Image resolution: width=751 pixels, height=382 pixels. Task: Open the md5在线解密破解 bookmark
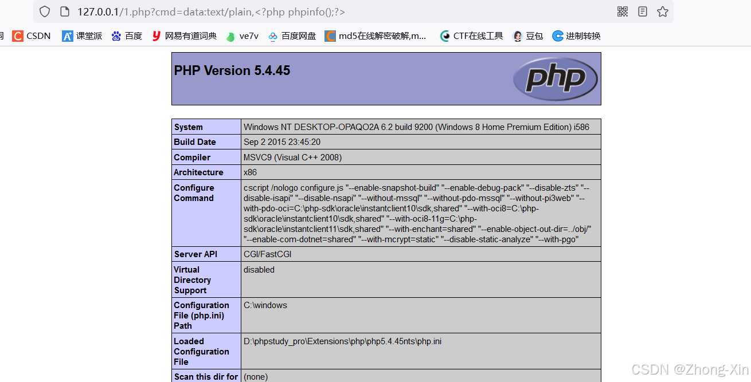(376, 36)
